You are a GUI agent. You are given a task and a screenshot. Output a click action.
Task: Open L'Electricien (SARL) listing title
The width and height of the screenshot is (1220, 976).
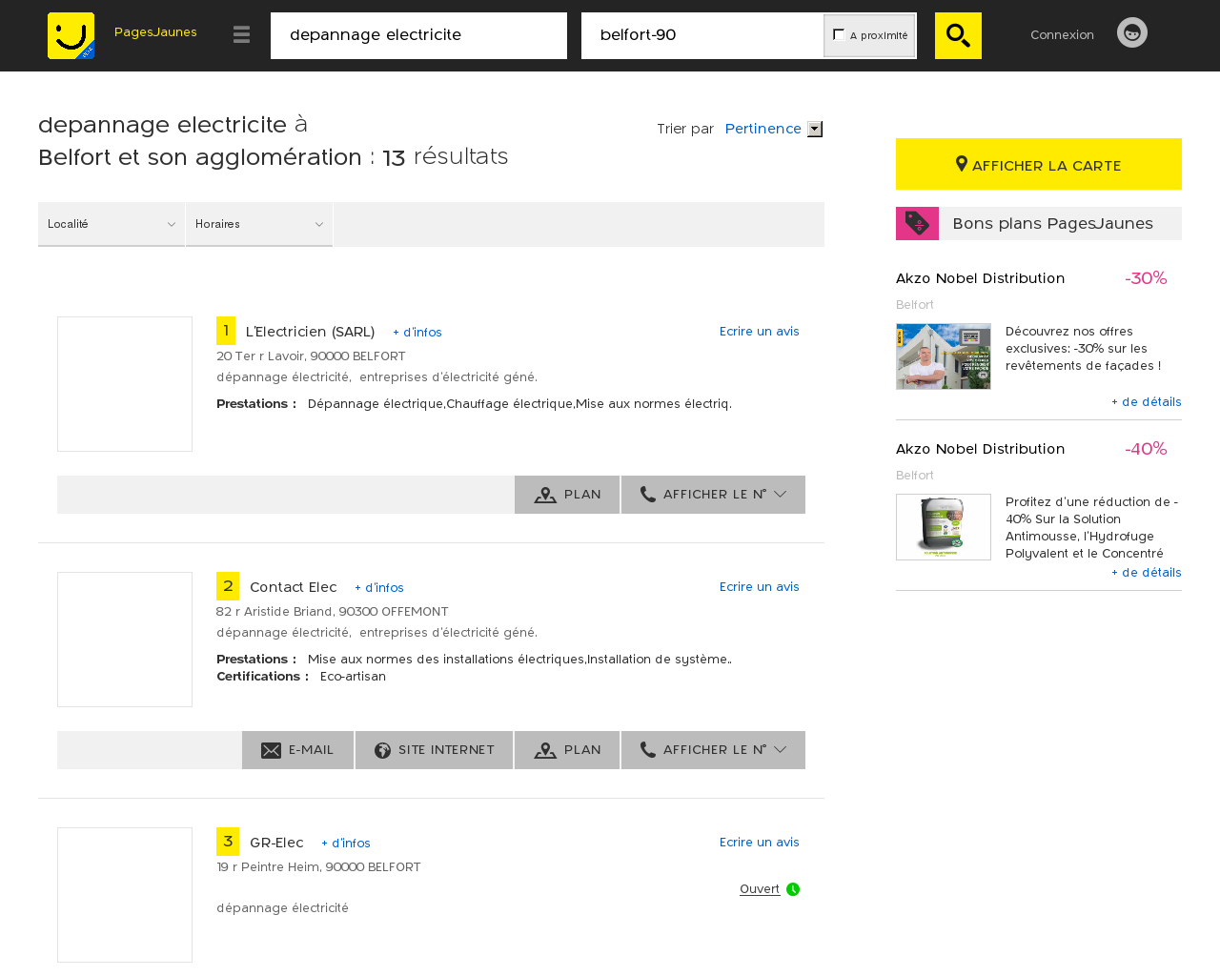pyautogui.click(x=310, y=332)
